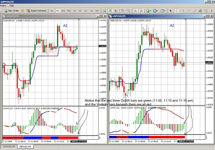This screenshot has height=150, width=215.
Task: Click the GBPUSD LWMA(12) OsMA indicator label
Action: tap(138, 108)
